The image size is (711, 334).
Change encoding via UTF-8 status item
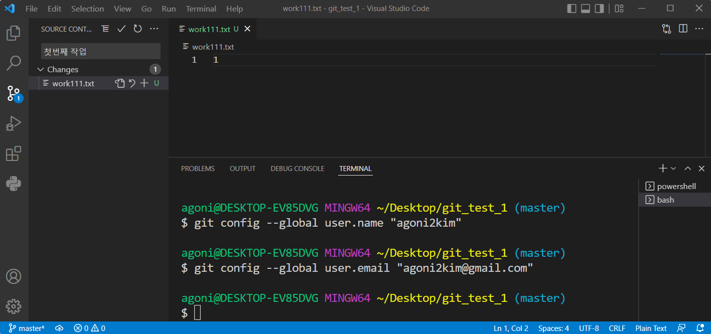click(x=589, y=328)
